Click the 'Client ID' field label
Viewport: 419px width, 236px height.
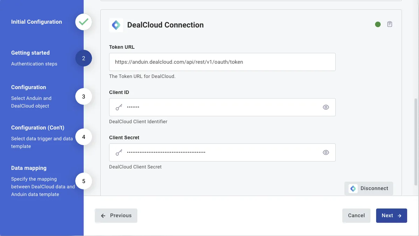click(x=119, y=92)
